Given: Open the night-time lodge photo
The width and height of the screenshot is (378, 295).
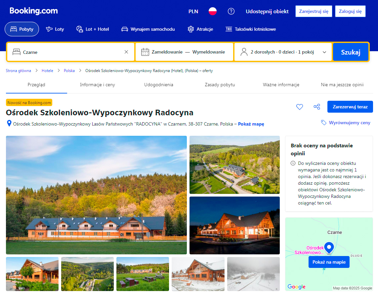Looking at the screenshot, I should 234,225.
